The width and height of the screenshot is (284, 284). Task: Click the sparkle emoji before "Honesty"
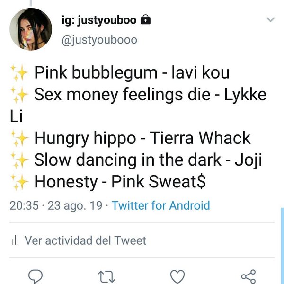tap(19, 182)
